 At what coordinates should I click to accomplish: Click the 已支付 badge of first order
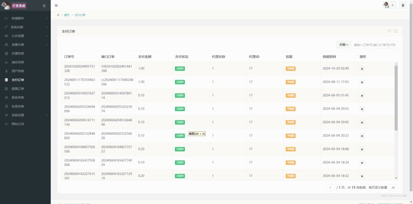pyautogui.click(x=180, y=69)
